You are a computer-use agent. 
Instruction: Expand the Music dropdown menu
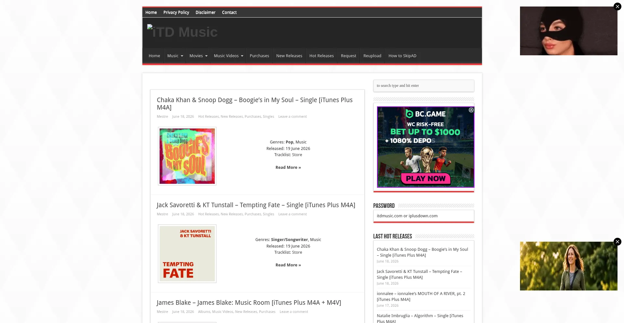pyautogui.click(x=175, y=56)
